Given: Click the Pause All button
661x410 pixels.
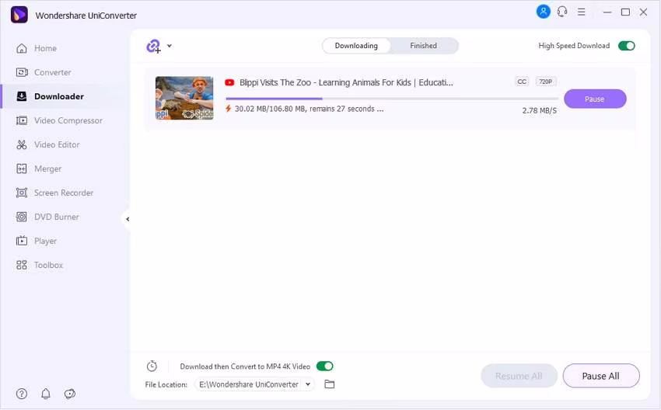Looking at the screenshot, I should [x=600, y=376].
